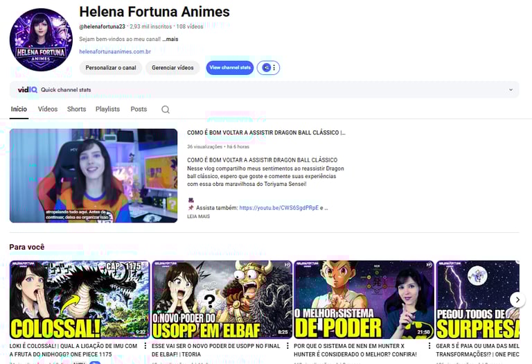Go to the Posts tab
Viewport: 532px width, 364px height.
[x=139, y=109]
